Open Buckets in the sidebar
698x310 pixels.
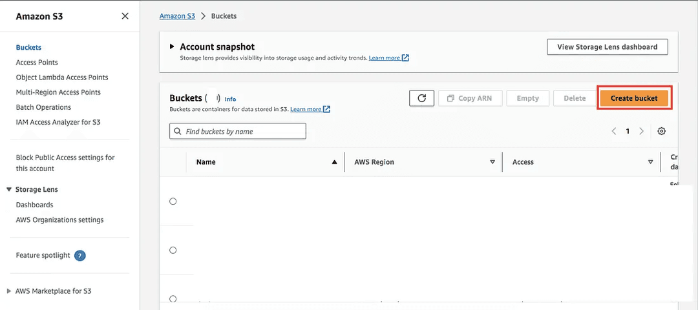pos(28,48)
